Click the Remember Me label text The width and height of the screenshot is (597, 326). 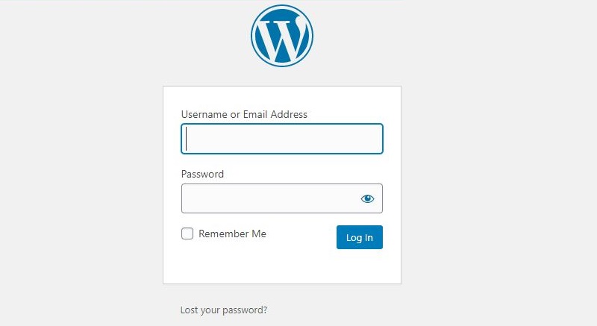(232, 233)
